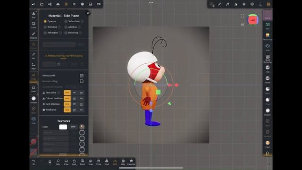Open the Settings gear menu

coord(252,4)
